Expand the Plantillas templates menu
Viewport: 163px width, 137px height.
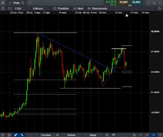(61, 8)
